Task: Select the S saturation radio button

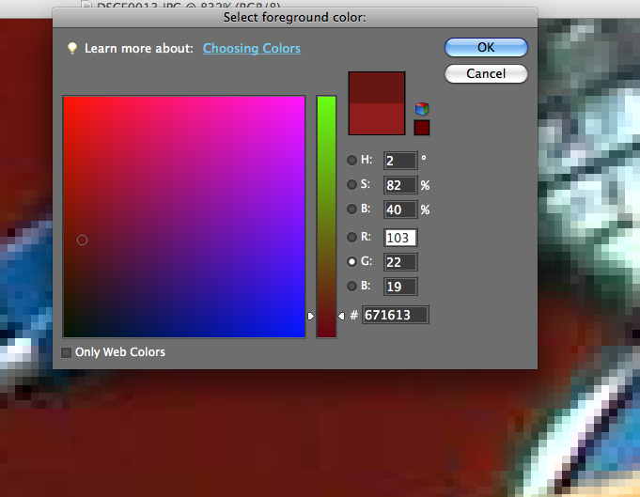Action: (x=352, y=185)
